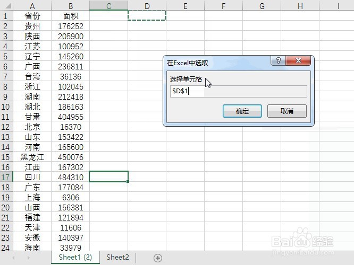Click the cell containing 205900
Screen dimensions: 354x265
tap(71, 36)
